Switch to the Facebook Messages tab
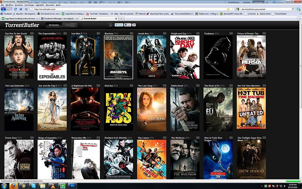 [59, 19]
